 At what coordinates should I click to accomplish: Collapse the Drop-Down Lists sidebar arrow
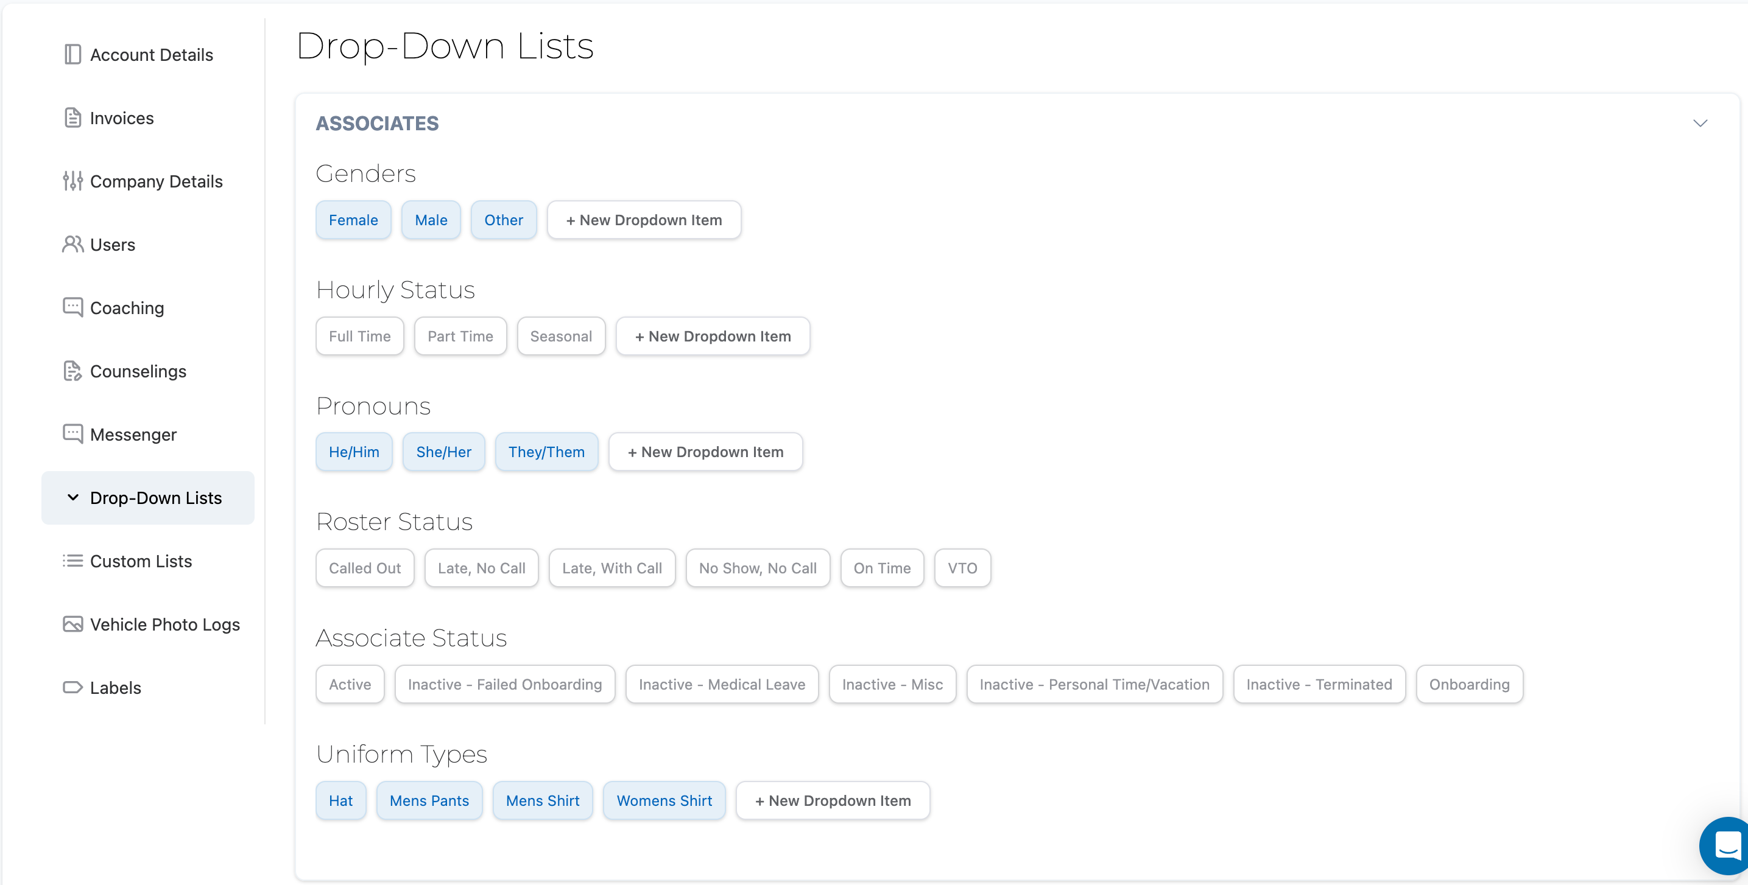(72, 497)
